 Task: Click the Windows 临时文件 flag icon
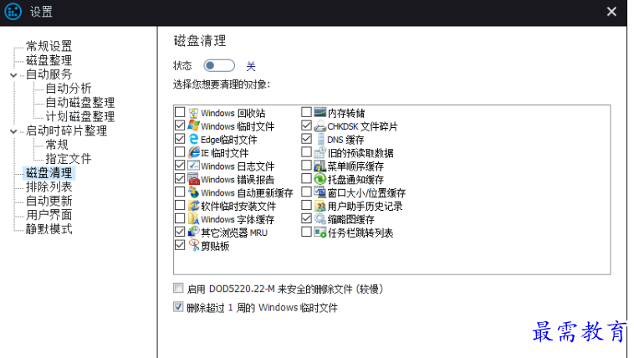(194, 125)
